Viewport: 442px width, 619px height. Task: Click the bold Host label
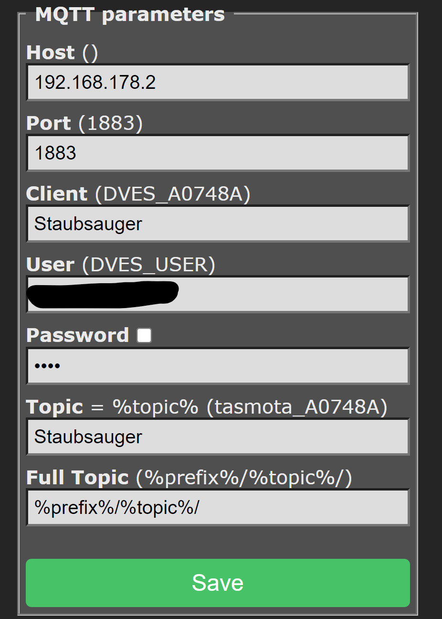(50, 53)
